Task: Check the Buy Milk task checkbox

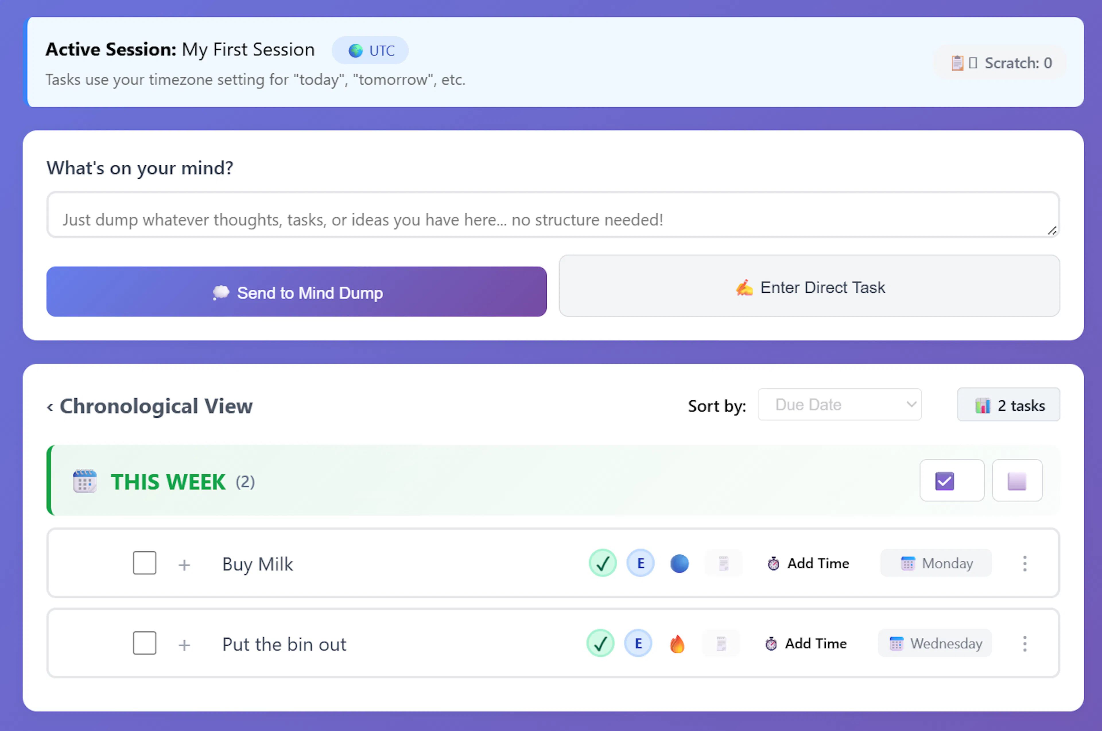Action: point(145,563)
